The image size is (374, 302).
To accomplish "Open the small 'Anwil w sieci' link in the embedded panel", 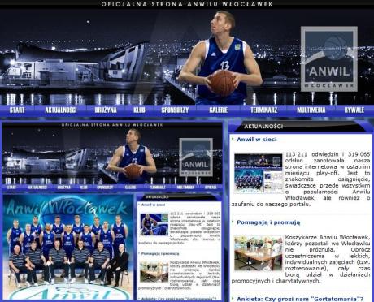I will 153,205.
